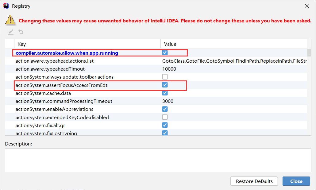The height and width of the screenshot is (190, 316).
Task: Click the Registry title text
Action: 21,6
